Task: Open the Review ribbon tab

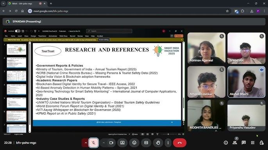Action: [x=80, y=36]
